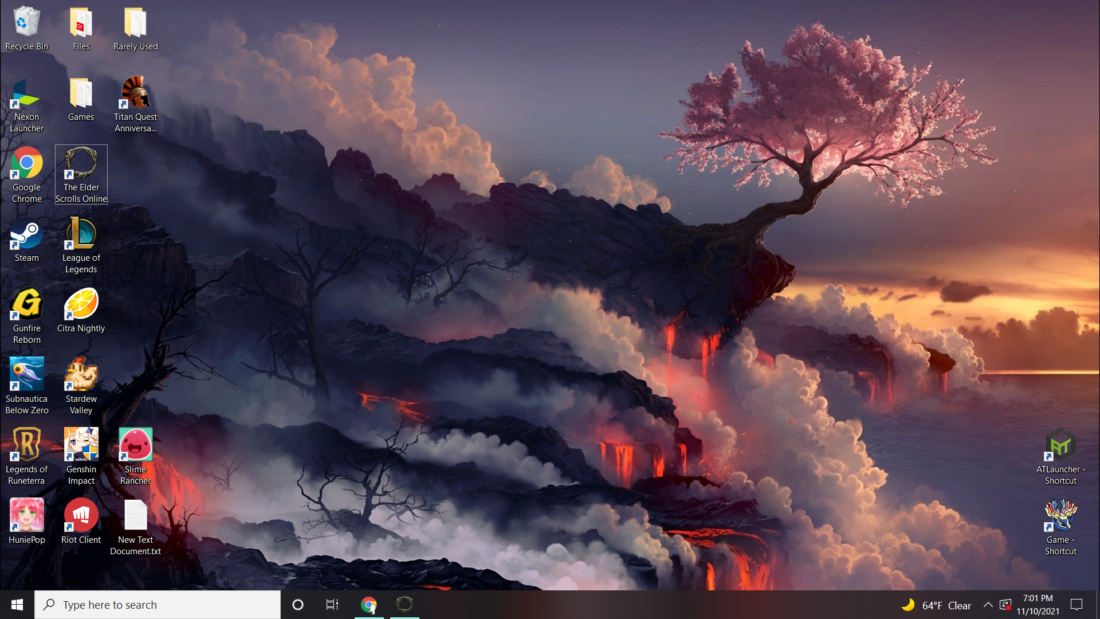Select the Google Chrome desktop shortcut
This screenshot has height=619, width=1100.
click(26, 175)
